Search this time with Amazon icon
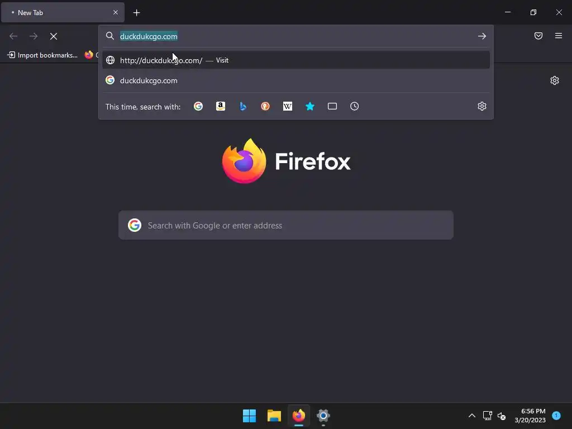Image resolution: width=572 pixels, height=429 pixels. [220, 106]
